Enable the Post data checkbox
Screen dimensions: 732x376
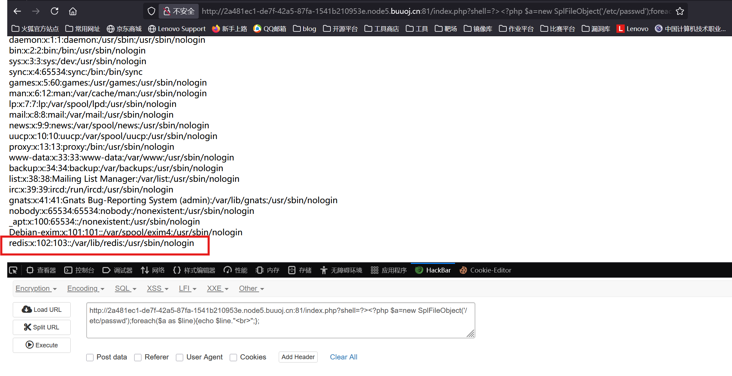point(90,357)
